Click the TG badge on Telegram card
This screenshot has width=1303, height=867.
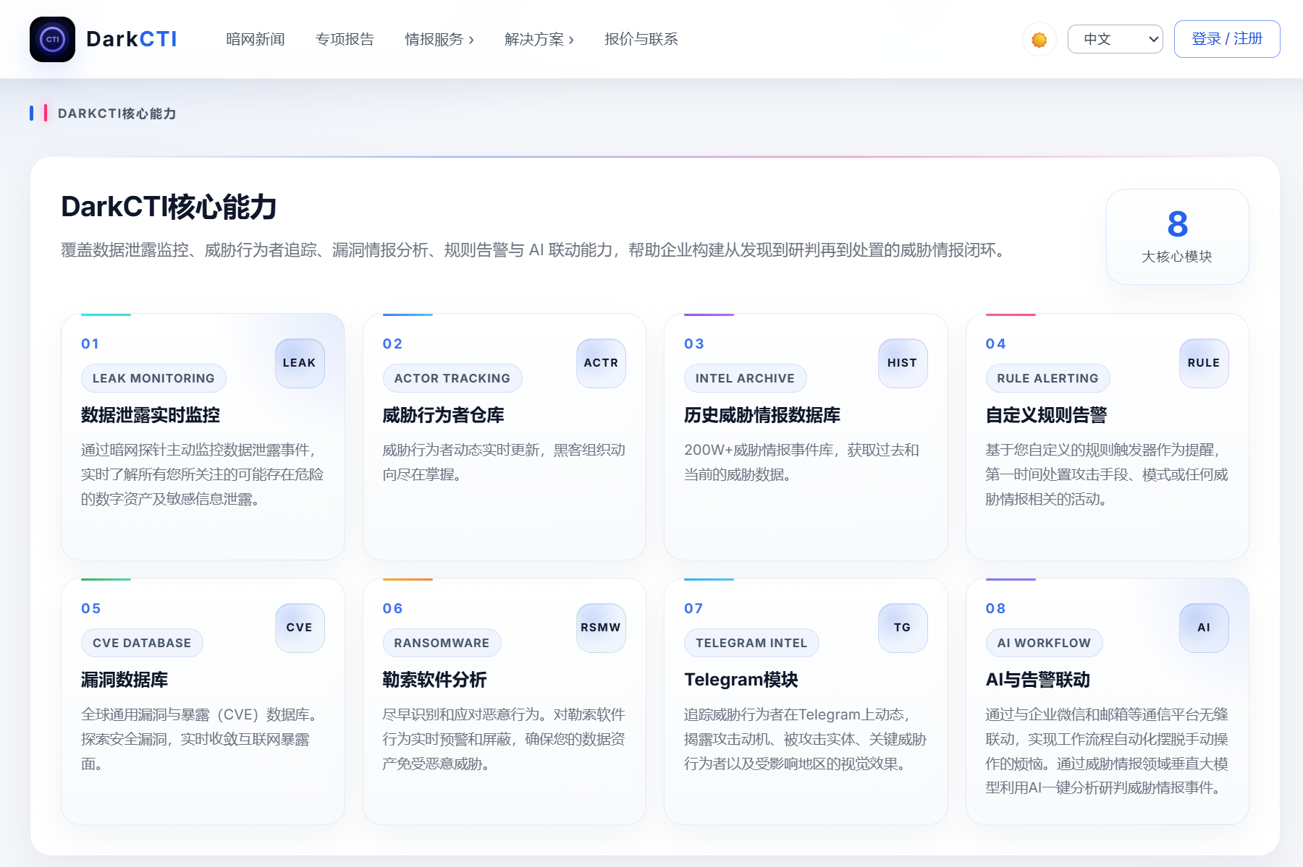click(902, 628)
